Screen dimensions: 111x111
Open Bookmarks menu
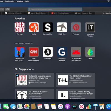point(10,1)
